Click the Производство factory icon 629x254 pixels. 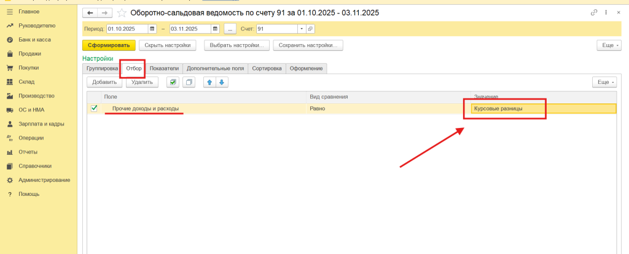pos(10,96)
